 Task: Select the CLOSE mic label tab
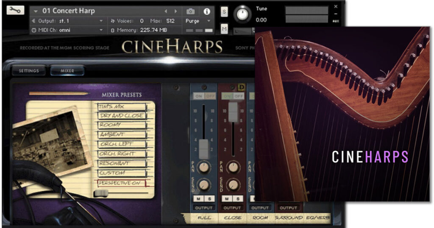tap(233, 218)
